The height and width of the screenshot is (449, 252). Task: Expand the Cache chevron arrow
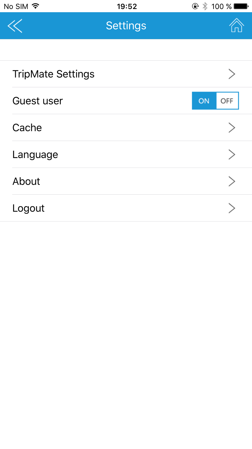click(x=232, y=128)
